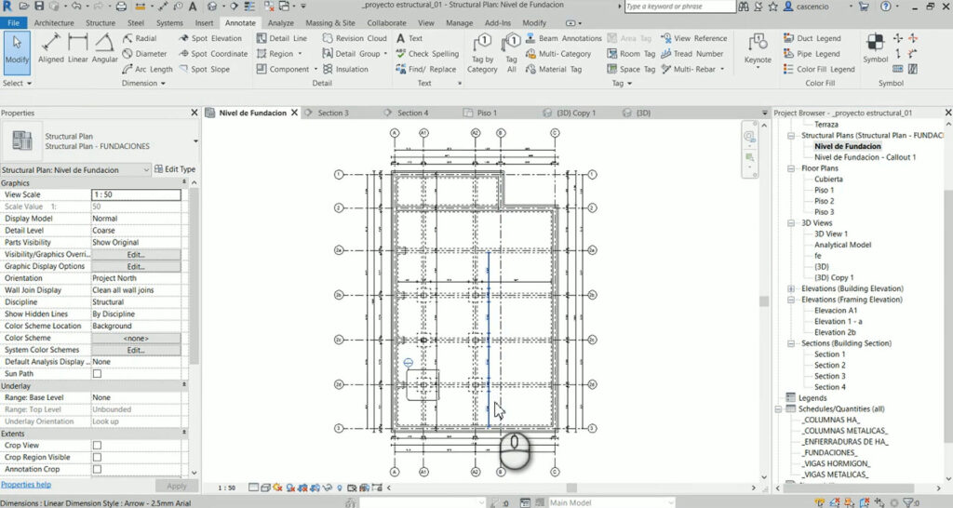The height and width of the screenshot is (508, 953).
Task: Collapse the Floor Plans tree node
Action: (x=791, y=168)
